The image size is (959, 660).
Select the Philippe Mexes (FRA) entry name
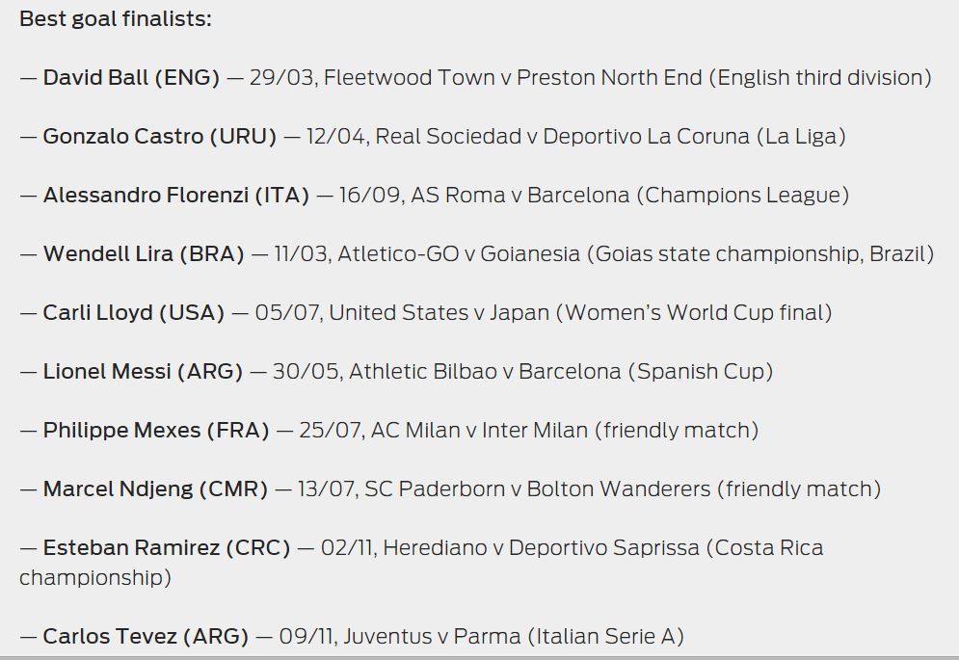(156, 430)
